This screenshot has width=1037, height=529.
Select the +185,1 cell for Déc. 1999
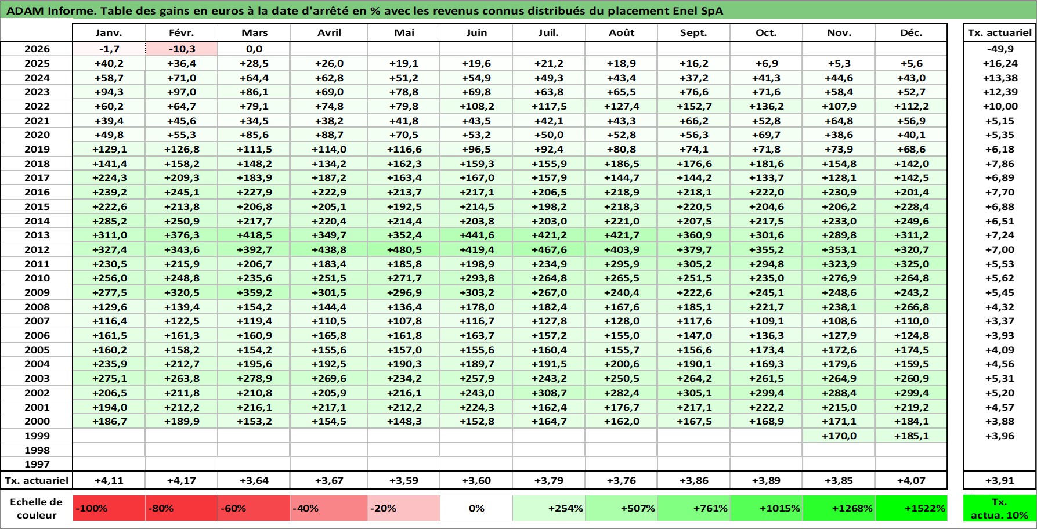pos(911,436)
